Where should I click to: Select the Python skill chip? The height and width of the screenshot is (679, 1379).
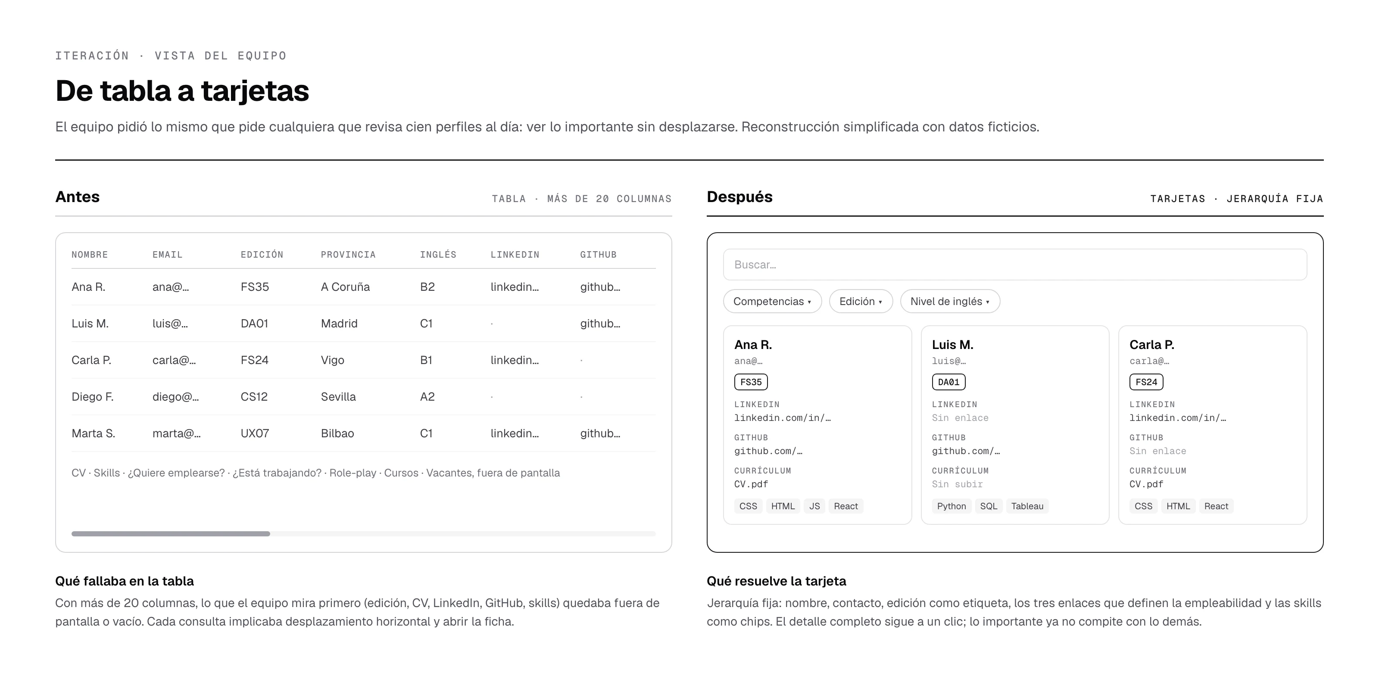pos(951,506)
